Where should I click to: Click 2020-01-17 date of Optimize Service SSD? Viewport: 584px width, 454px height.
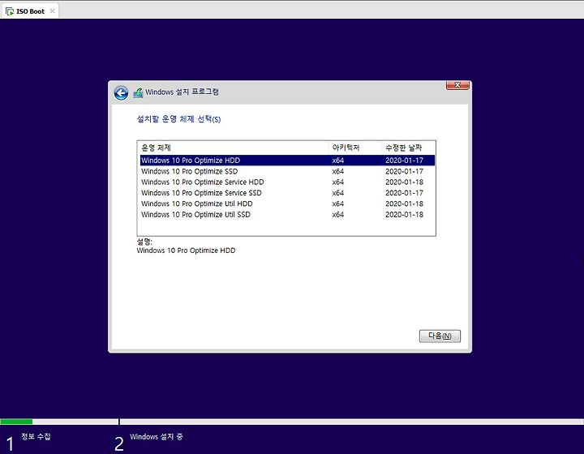click(404, 193)
